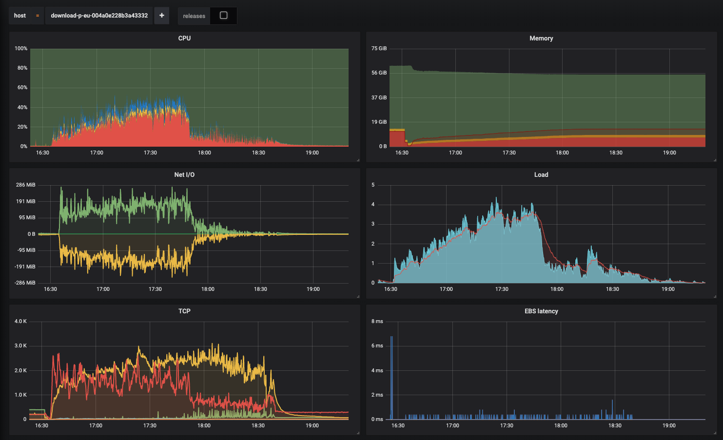Click the 17:00 time label under Load chart

coord(446,289)
